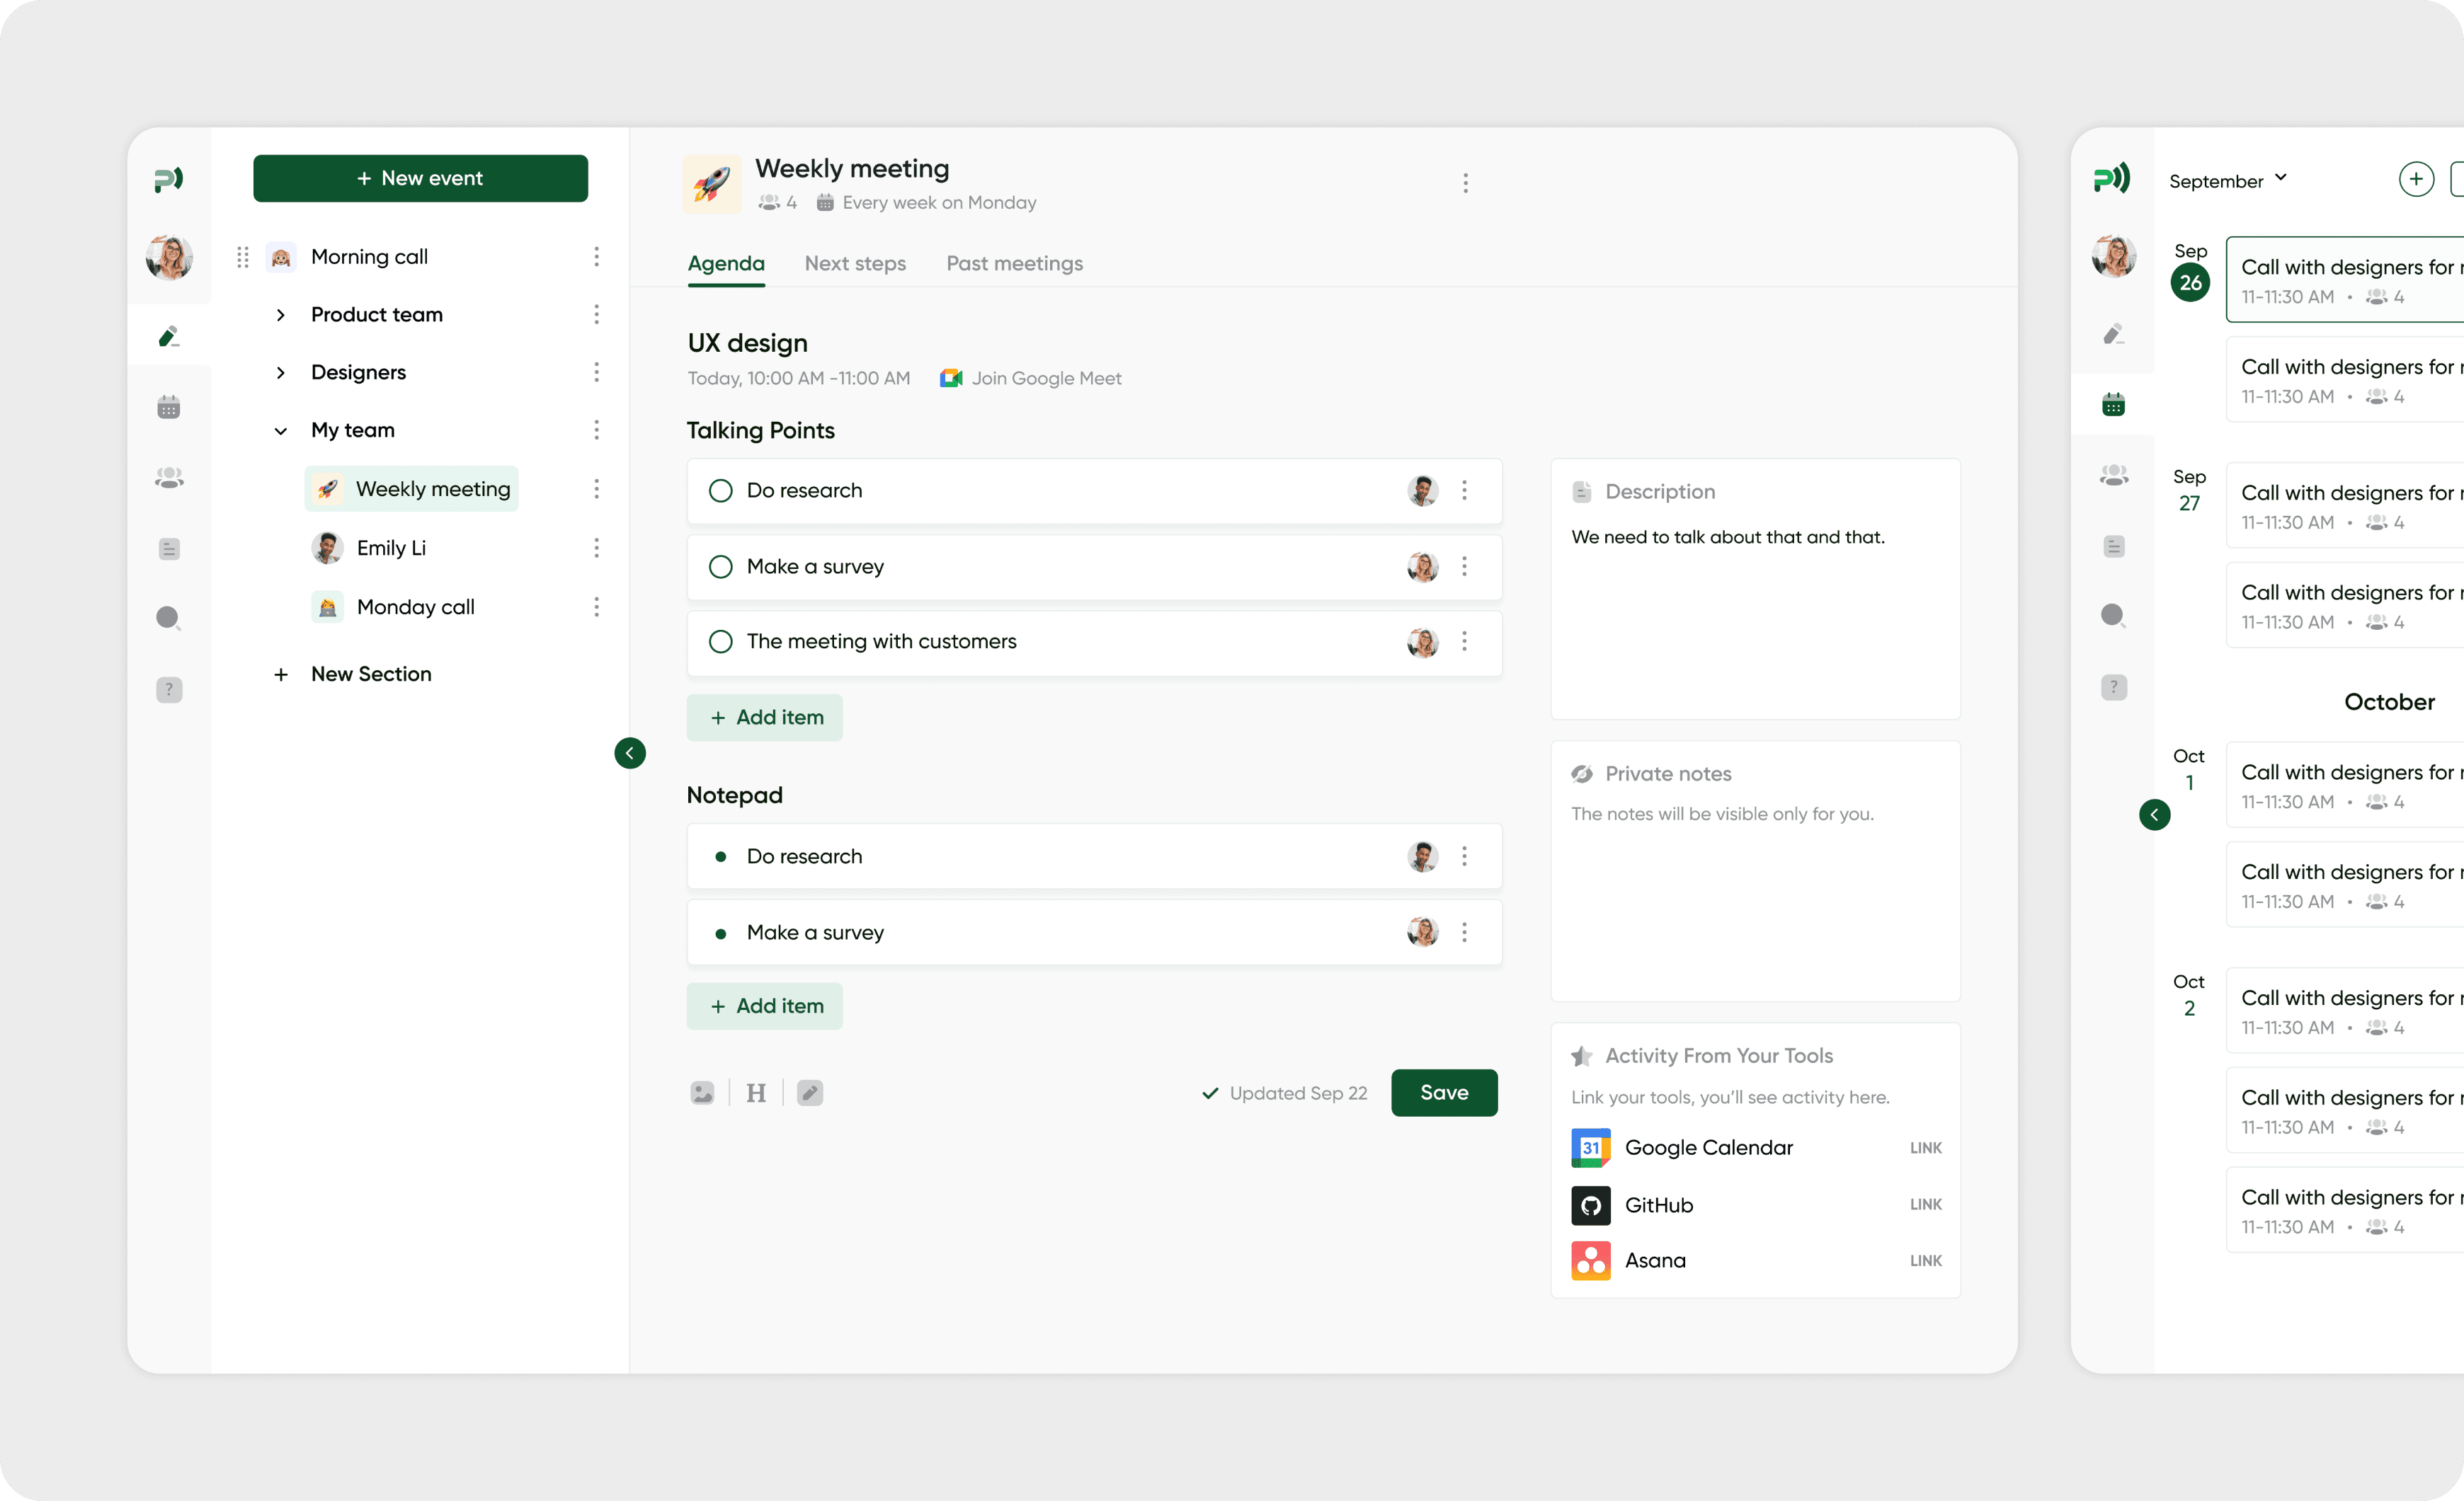Mark the Do research talking point complete
Image resolution: width=2464 pixels, height=1501 pixels.
pyautogui.click(x=720, y=490)
